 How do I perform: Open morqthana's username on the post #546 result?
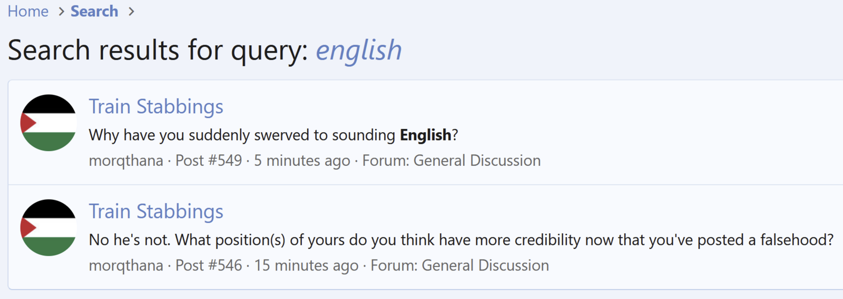[x=126, y=265]
